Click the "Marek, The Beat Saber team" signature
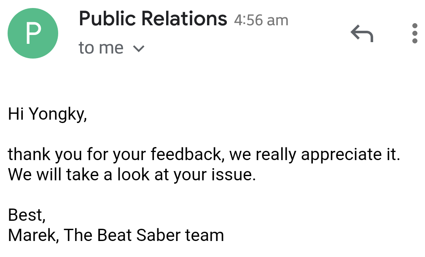Image resolution: width=425 pixels, height=257 pixels. tap(116, 235)
